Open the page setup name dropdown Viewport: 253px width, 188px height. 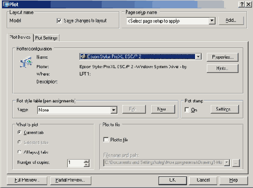coord(212,21)
